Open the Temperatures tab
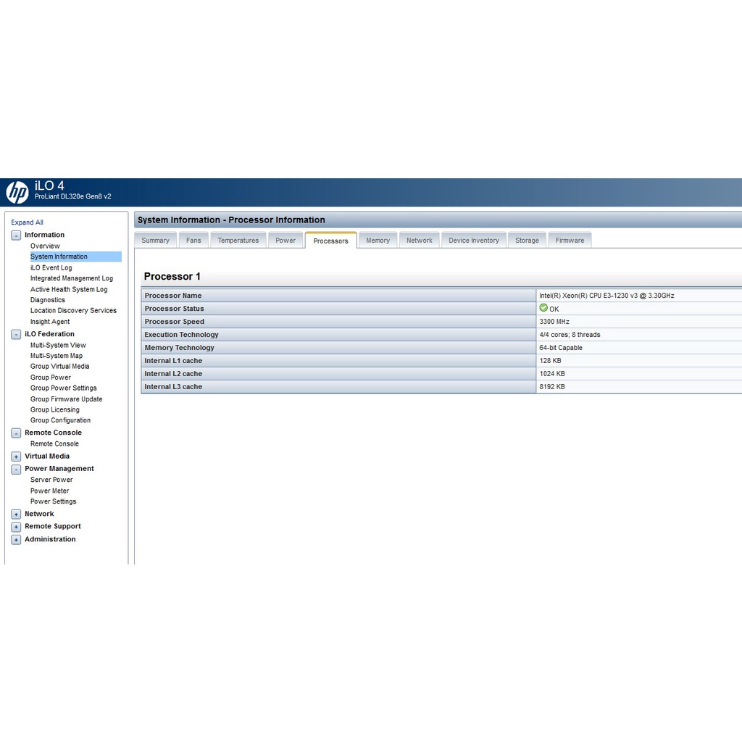The width and height of the screenshot is (742, 742). click(238, 241)
